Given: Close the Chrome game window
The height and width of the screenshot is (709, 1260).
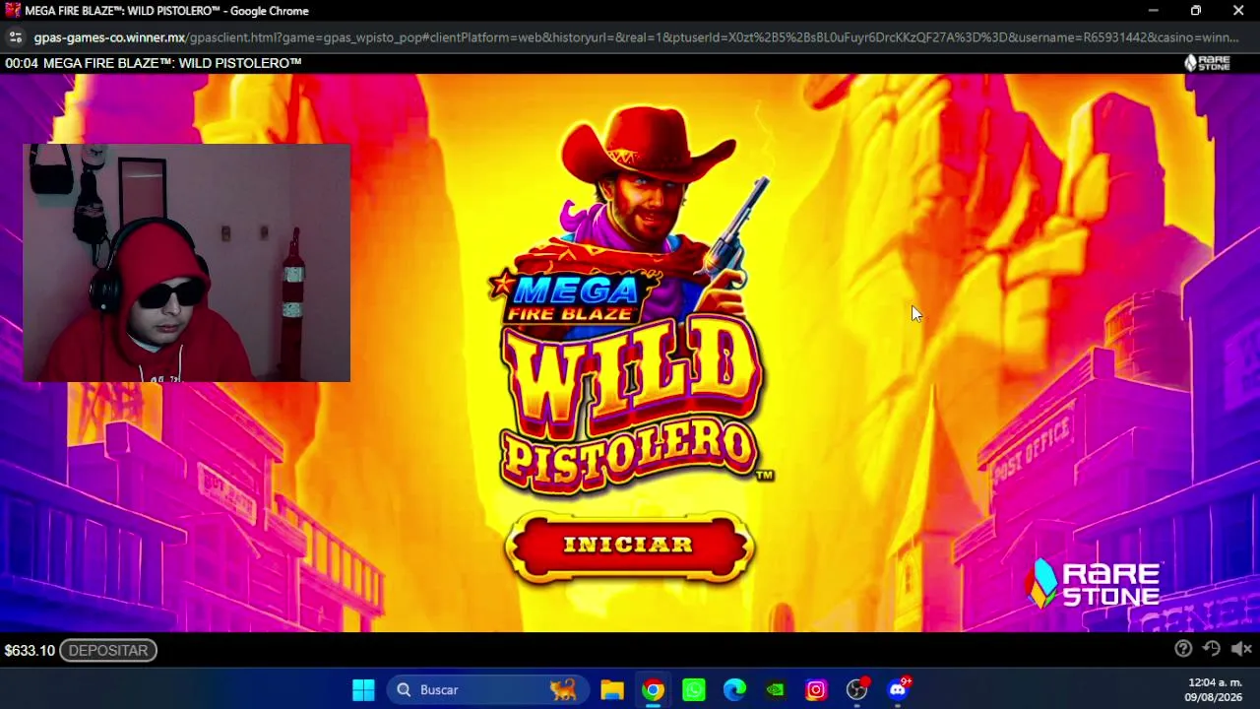Looking at the screenshot, I should (1238, 11).
